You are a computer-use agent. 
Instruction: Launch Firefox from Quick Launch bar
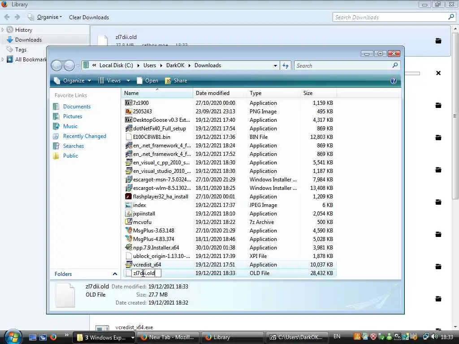(x=53, y=337)
